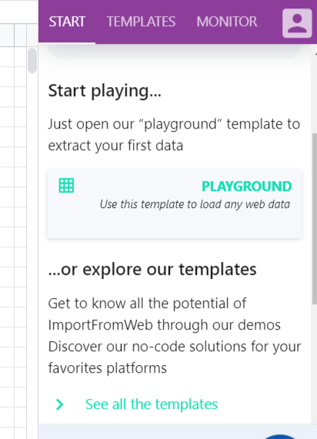Screen dimensions: 317x439
Task: Click the sidebar panel's vertical scrollbar thumb
Action: pos(315,219)
